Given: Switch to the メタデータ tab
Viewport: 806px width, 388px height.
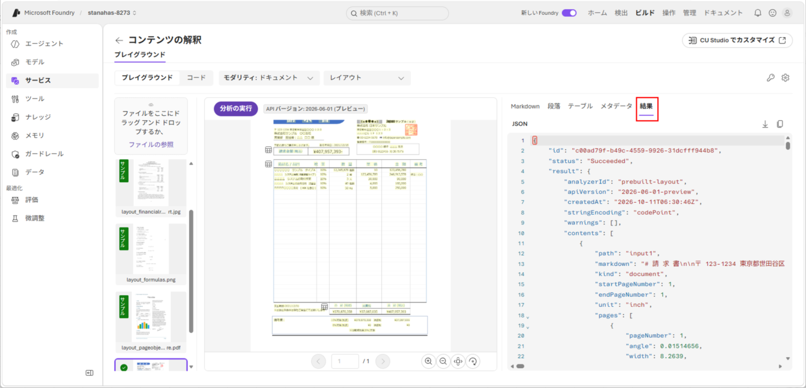Looking at the screenshot, I should point(616,107).
